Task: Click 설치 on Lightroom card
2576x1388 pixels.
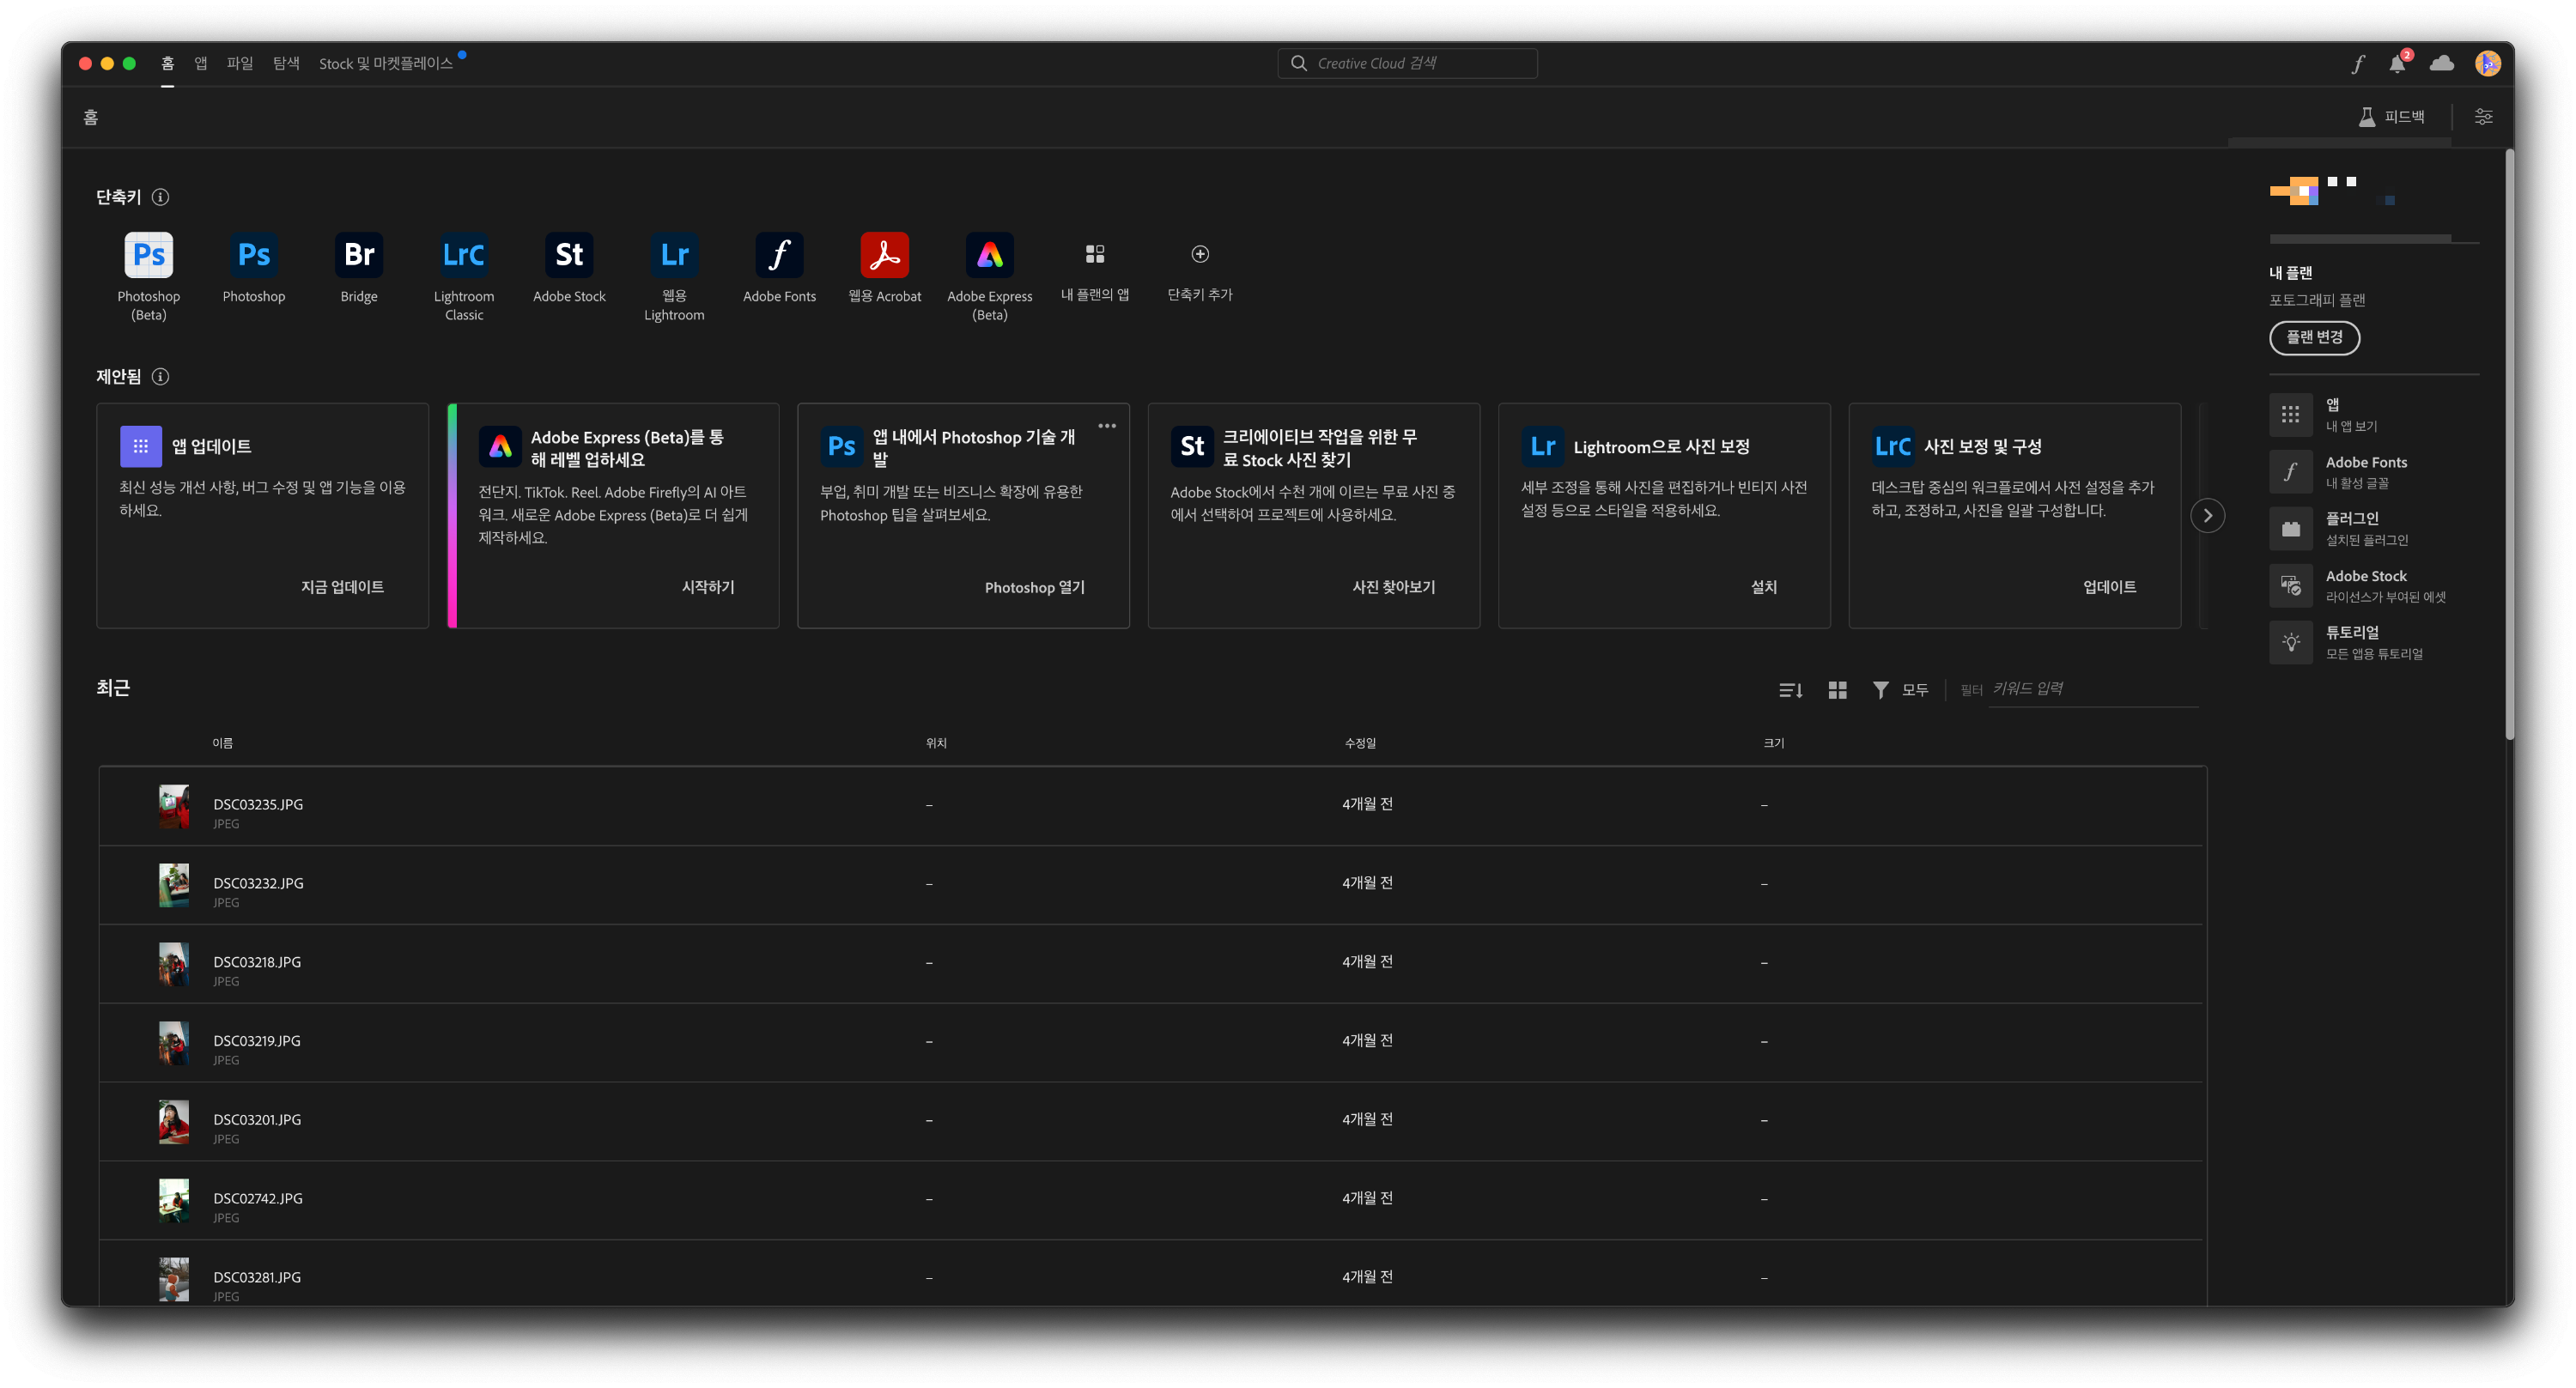Action: pyautogui.click(x=1764, y=587)
